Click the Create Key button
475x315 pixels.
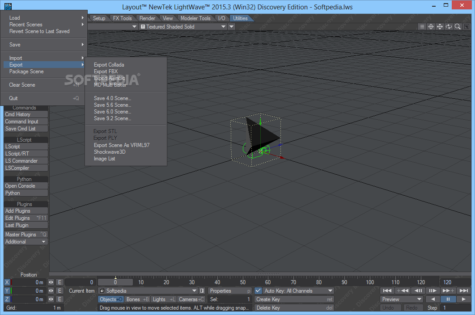click(x=294, y=299)
